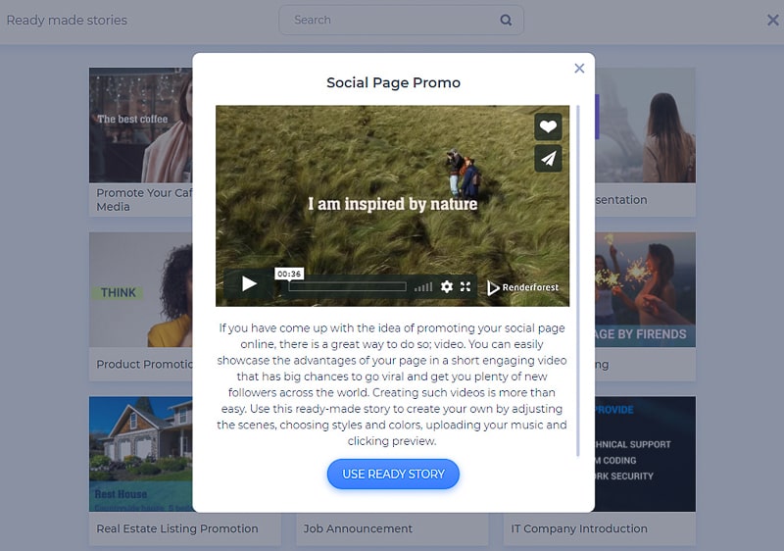
Task: Seek on the video progress bar
Action: 348,286
